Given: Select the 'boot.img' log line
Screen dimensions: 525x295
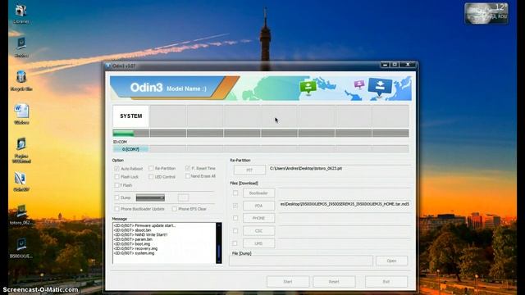Looking at the screenshot, I should coord(132,244).
